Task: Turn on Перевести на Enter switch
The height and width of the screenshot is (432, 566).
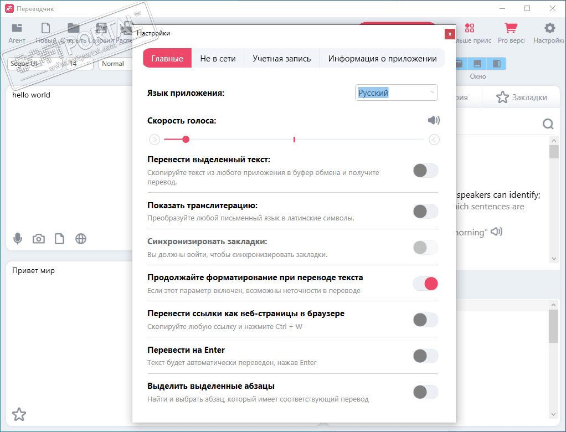Action: tap(425, 356)
